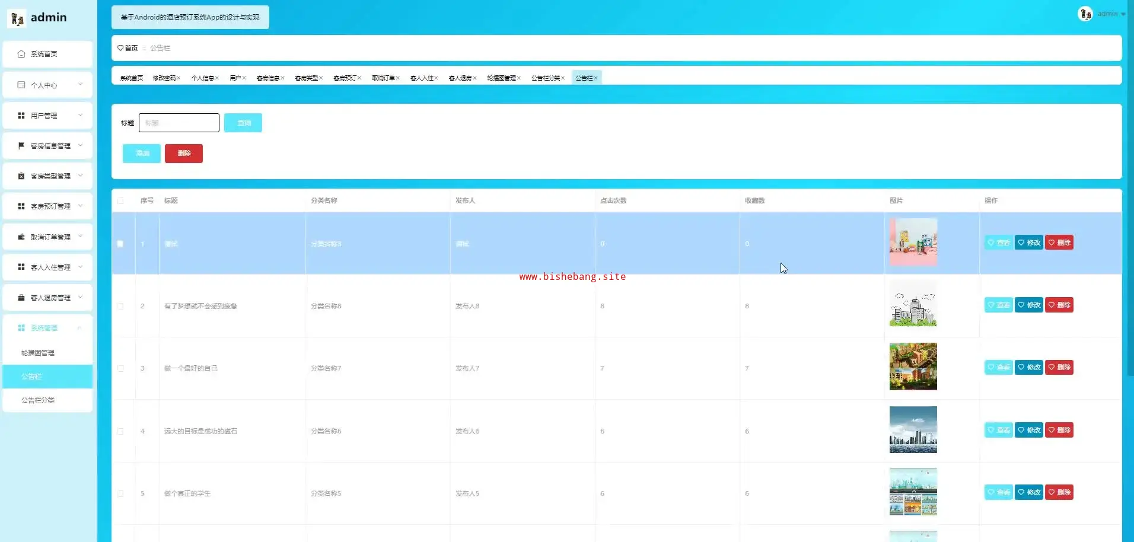Click the briefcase icon beside 客人退房管理
The height and width of the screenshot is (542, 1134).
point(21,298)
